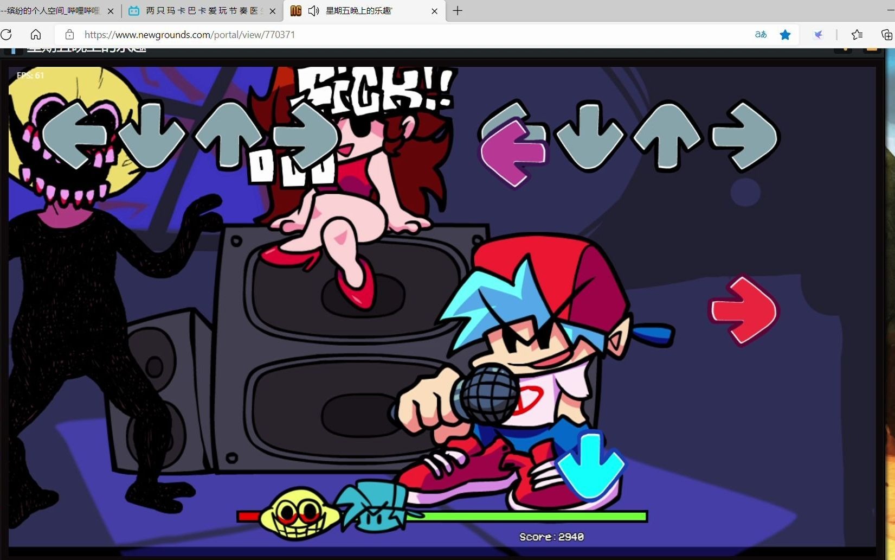This screenshot has height=560, width=895.
Task: Close the 两只玛卡巴卡爱玩节奏医 tab
Action: click(273, 11)
